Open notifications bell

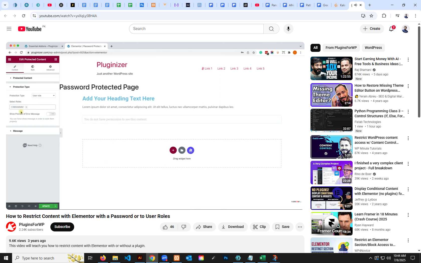pyautogui.click(x=391, y=29)
